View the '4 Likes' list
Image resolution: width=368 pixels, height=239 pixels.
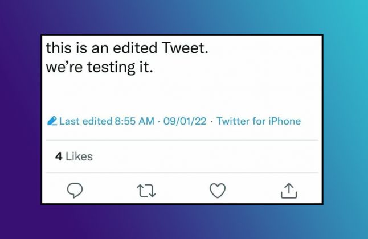point(74,156)
